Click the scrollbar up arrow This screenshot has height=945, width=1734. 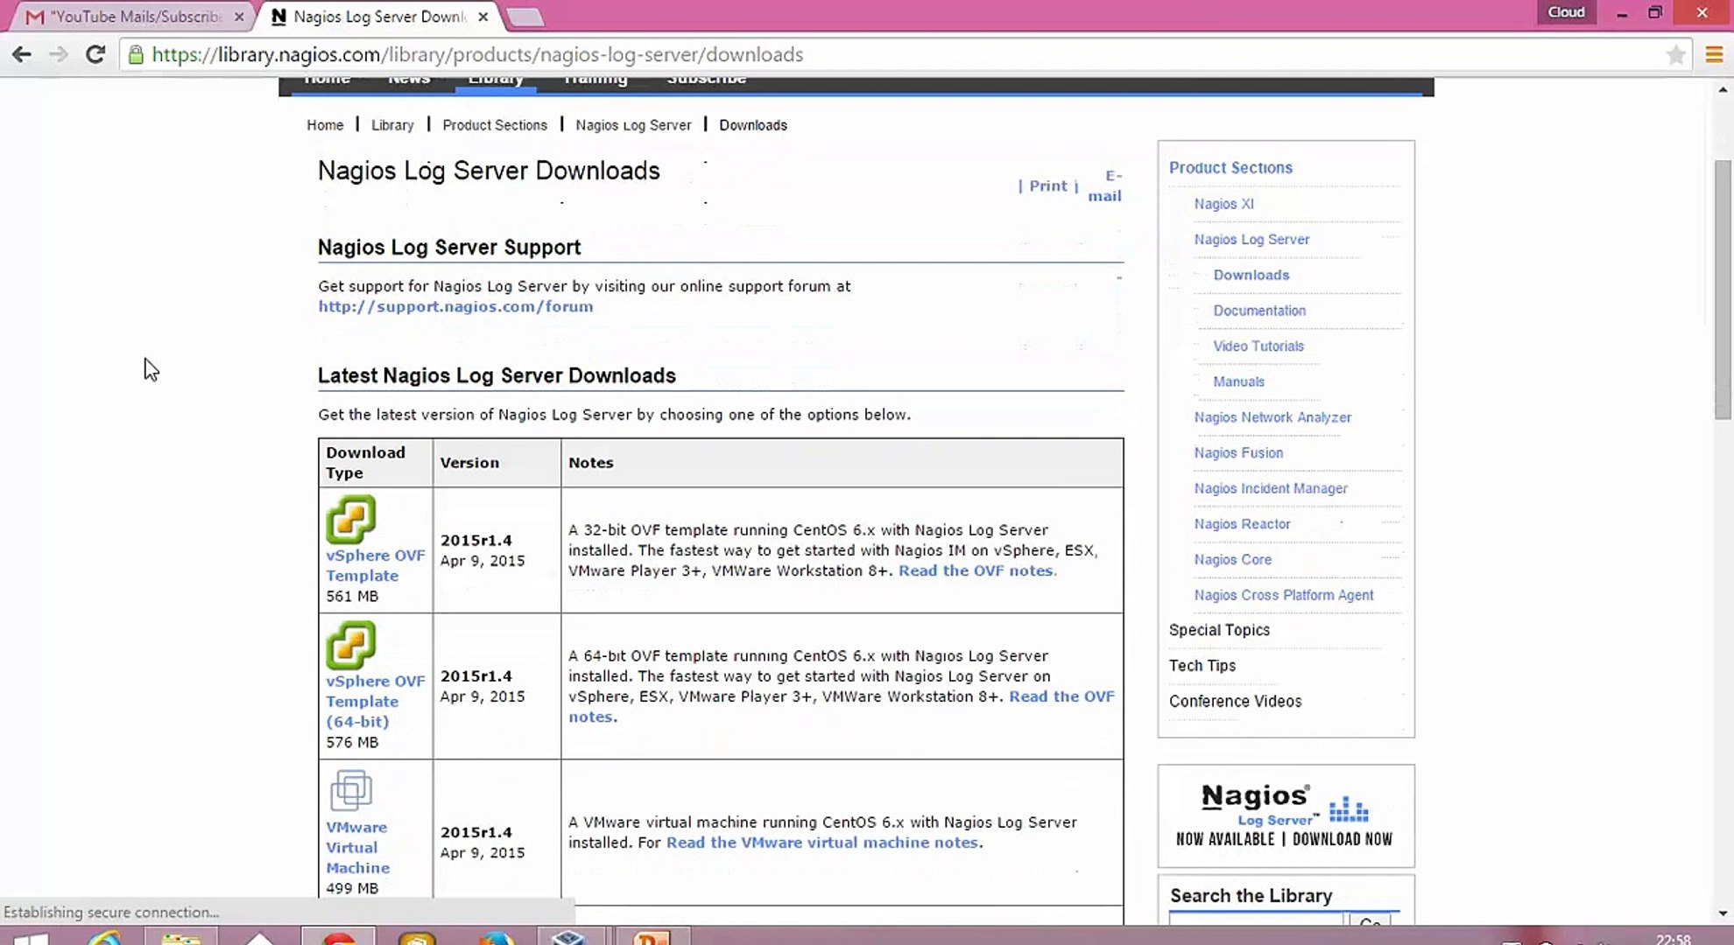pos(1723,89)
